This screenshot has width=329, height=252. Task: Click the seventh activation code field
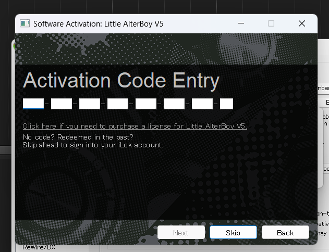202,104
